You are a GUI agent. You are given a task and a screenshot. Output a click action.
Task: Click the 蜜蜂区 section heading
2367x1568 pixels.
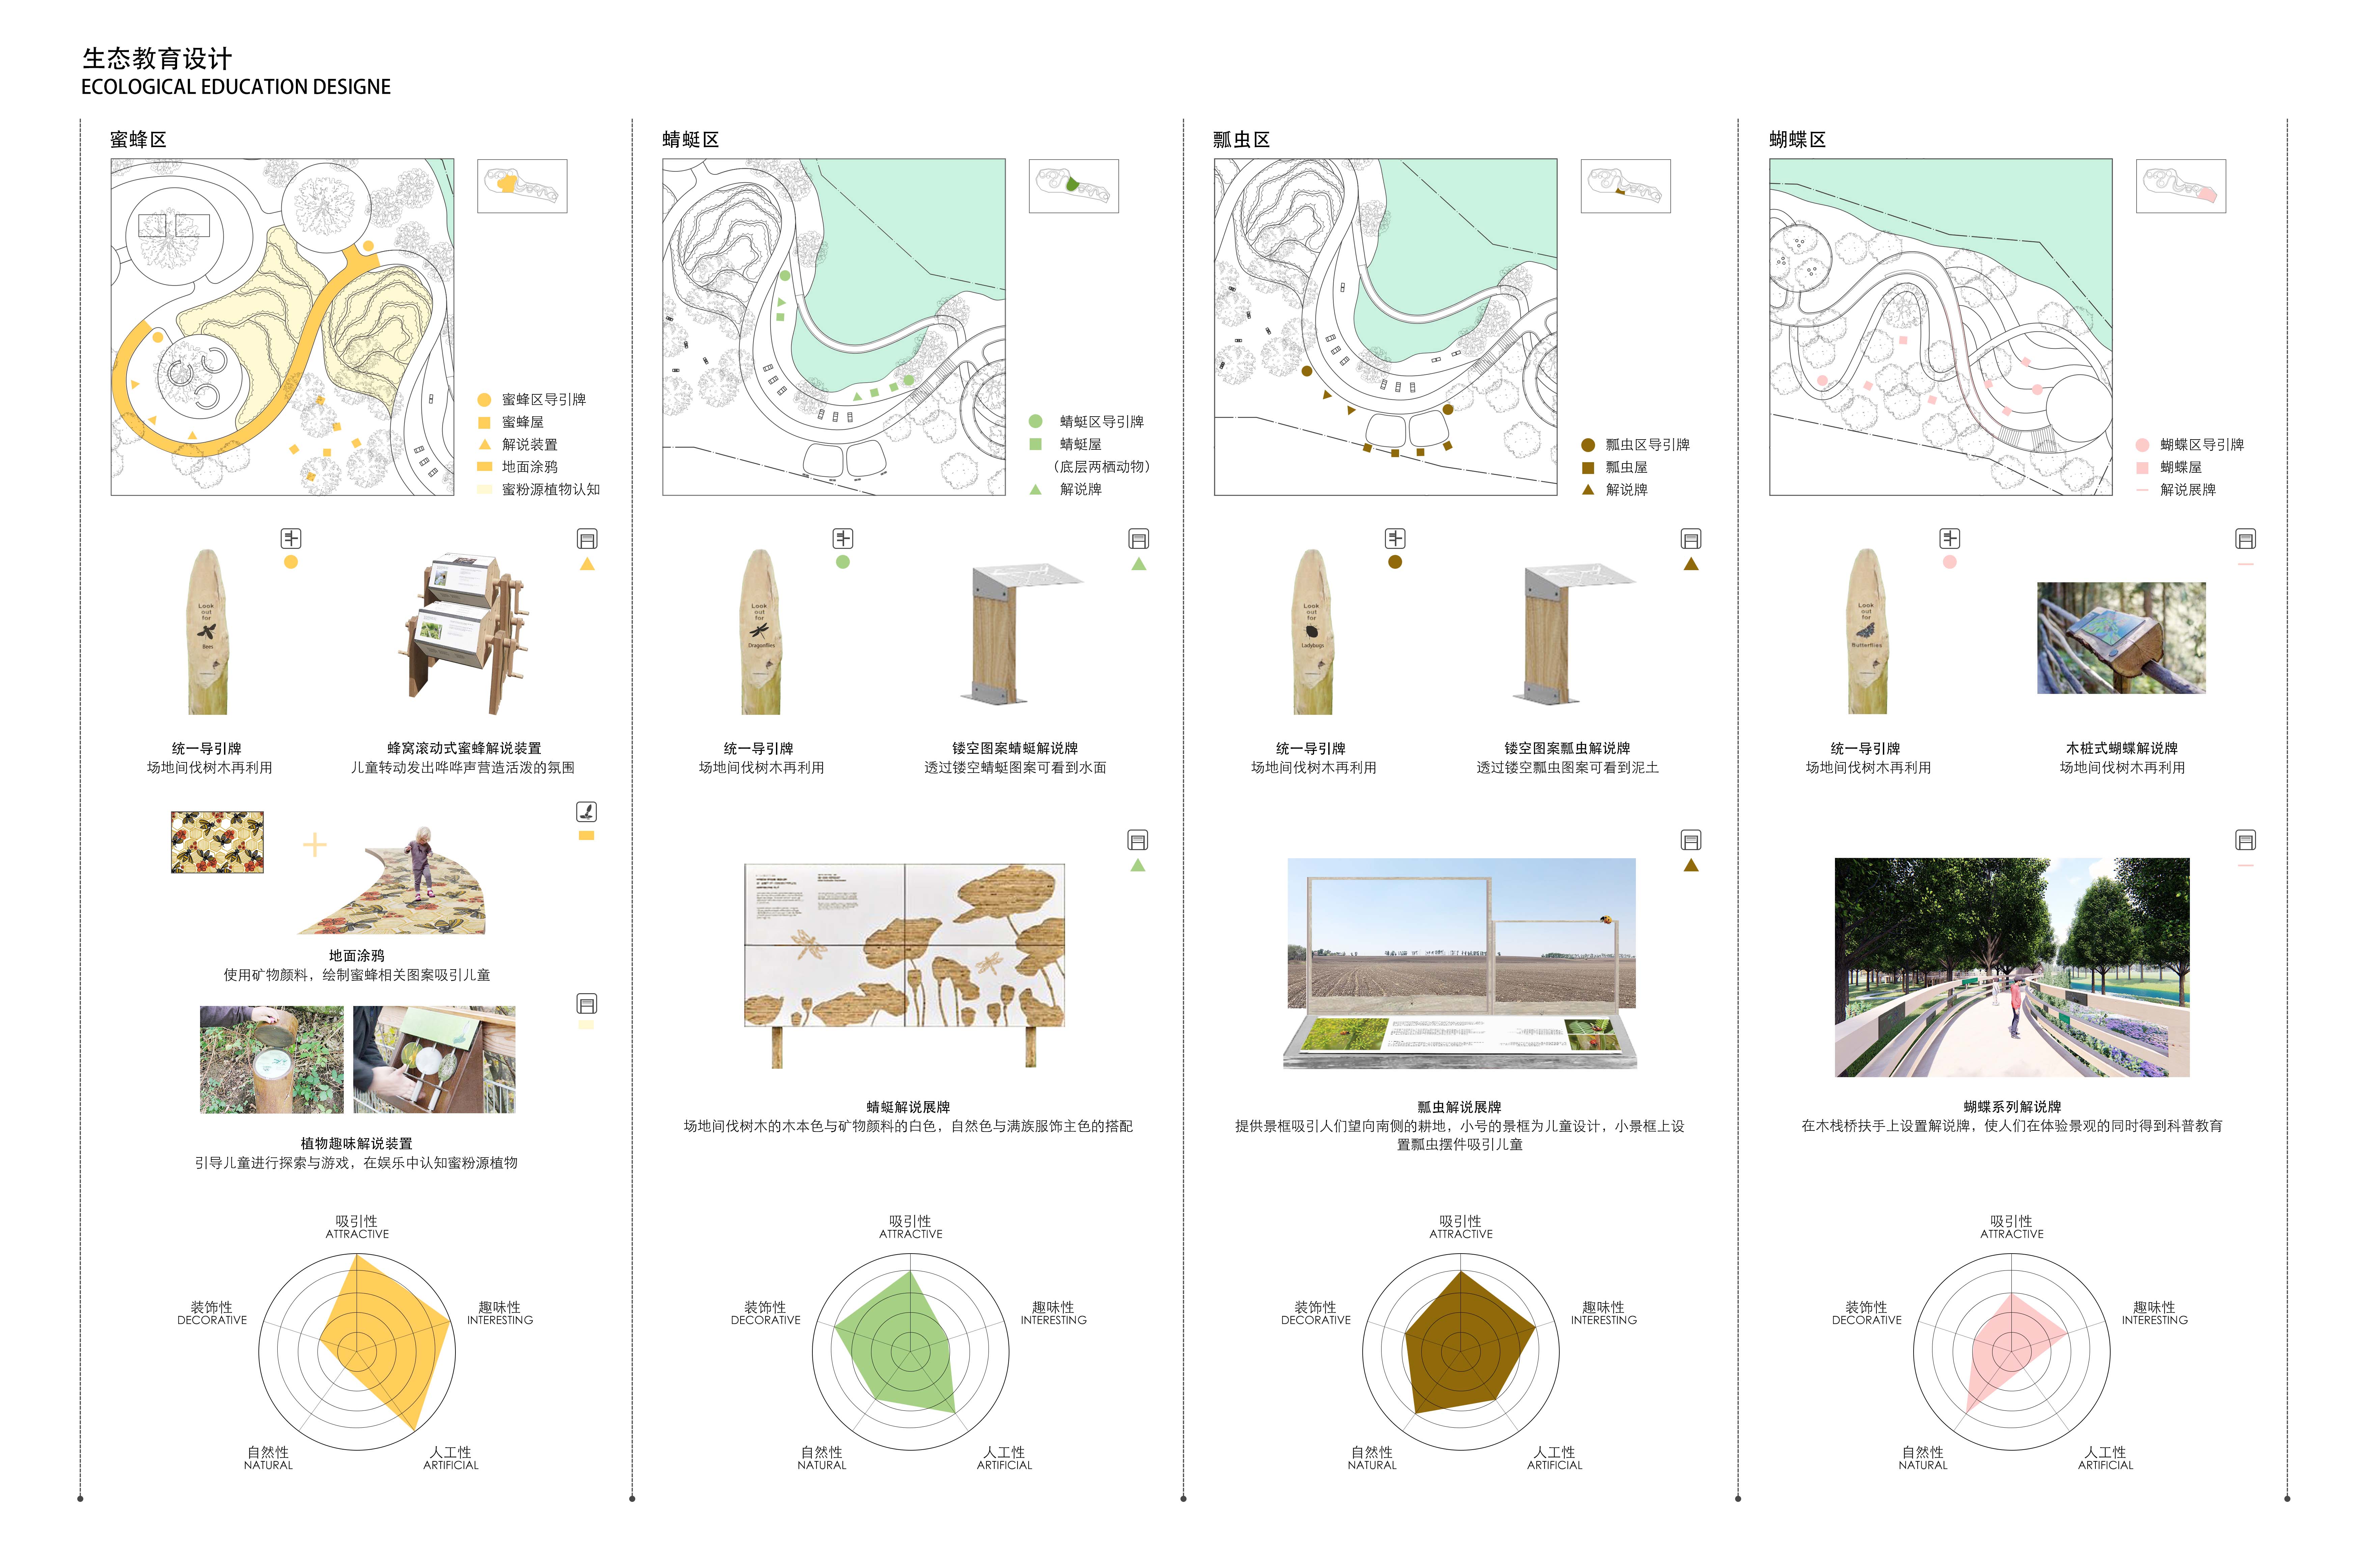138,140
